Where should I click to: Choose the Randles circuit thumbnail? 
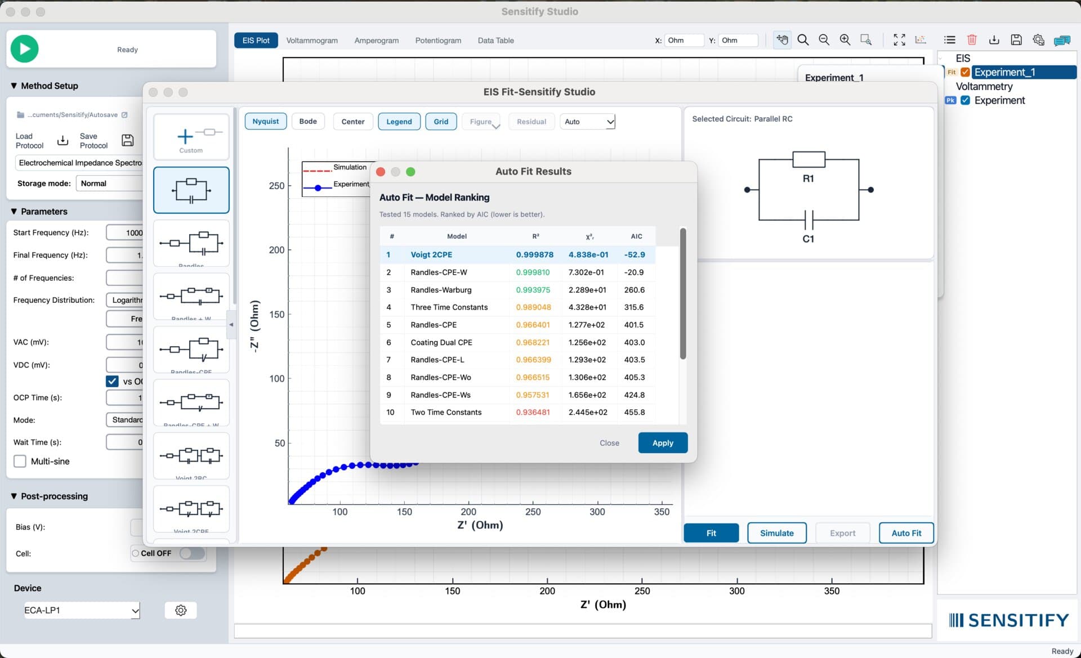pos(191,243)
